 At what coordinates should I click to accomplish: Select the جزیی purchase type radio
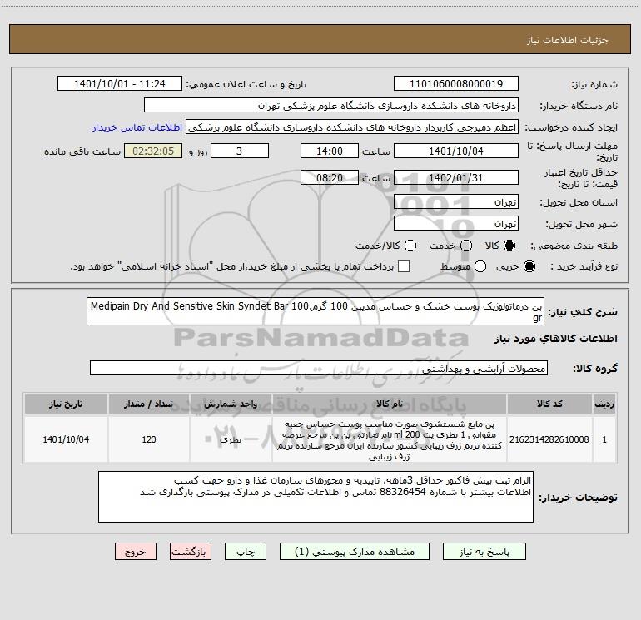[529, 266]
